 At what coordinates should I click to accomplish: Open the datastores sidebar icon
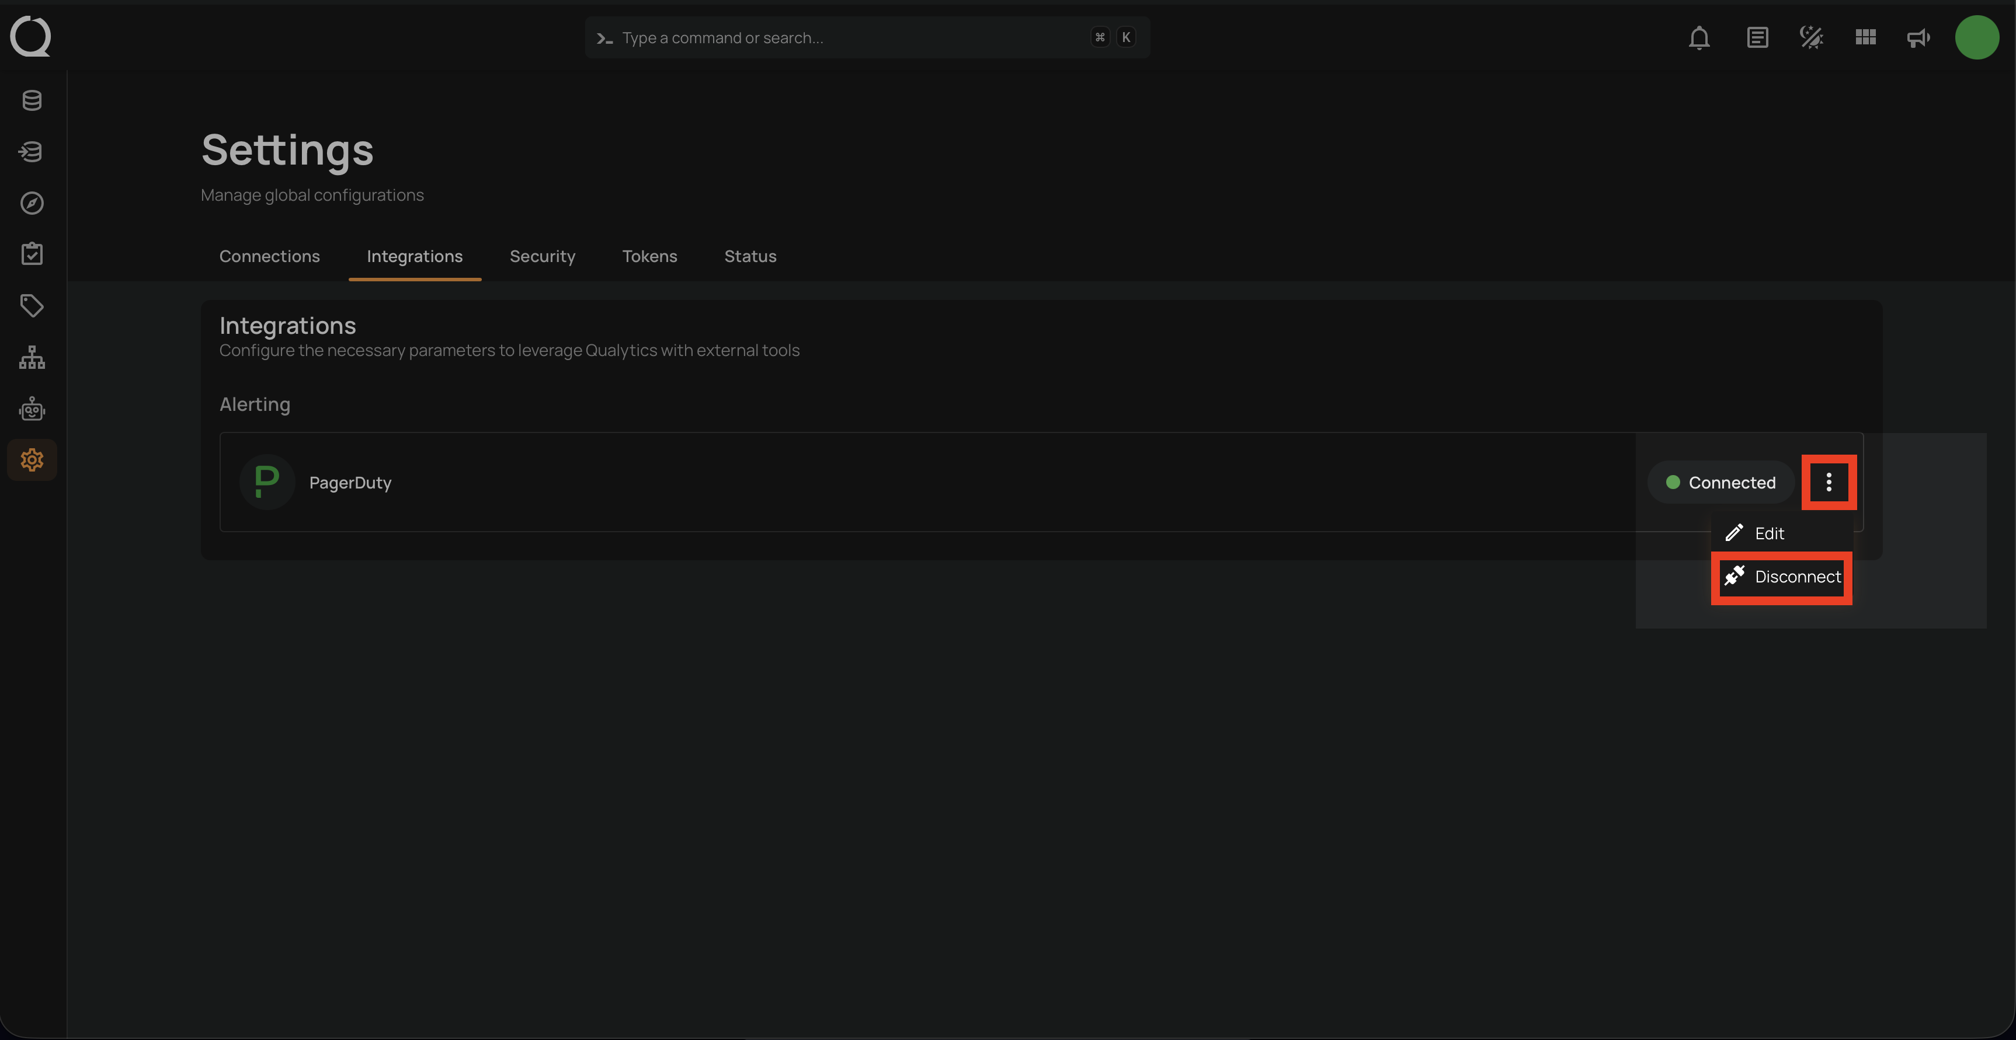pos(32,100)
